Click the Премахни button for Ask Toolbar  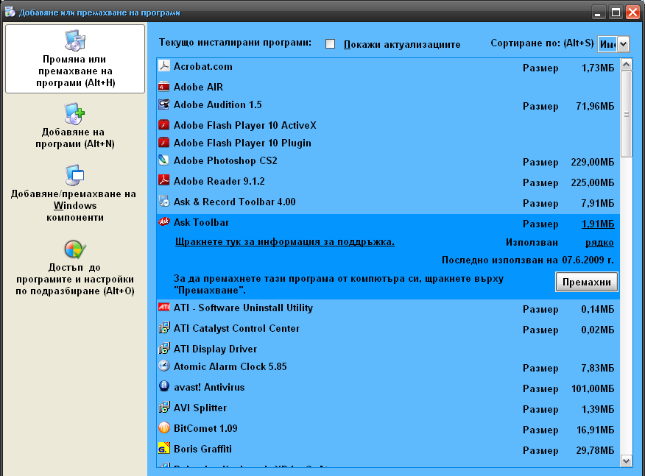(x=587, y=282)
